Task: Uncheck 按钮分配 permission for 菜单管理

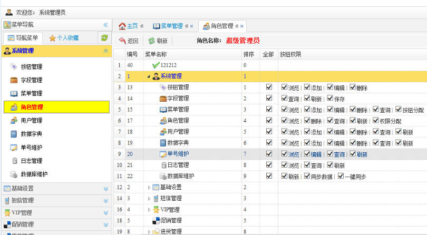Action: click(x=399, y=109)
